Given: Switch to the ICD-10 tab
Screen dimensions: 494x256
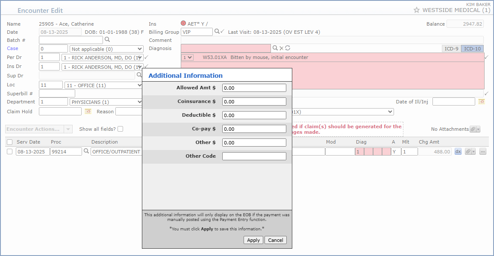Looking at the screenshot, I should (472, 49).
